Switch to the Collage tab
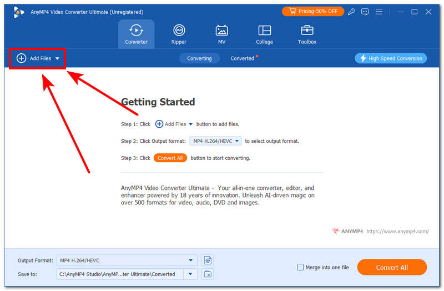This screenshot has height=291, width=444. [x=264, y=34]
